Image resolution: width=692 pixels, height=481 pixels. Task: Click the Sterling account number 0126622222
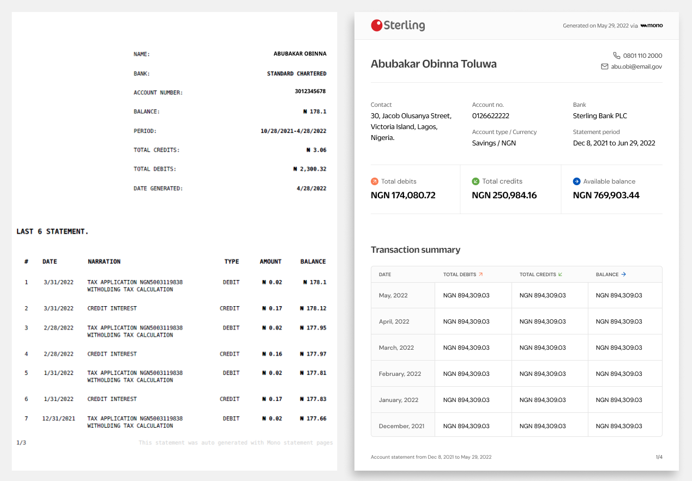490,116
